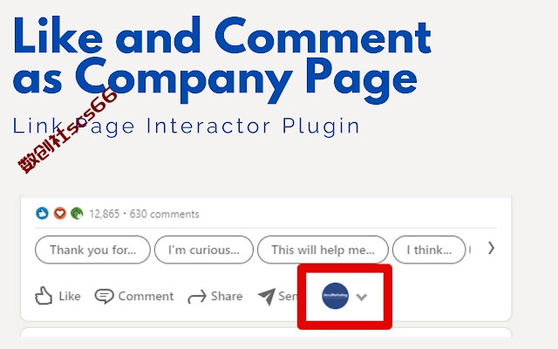Click the "Interactor Plugin" subtitle text

[253, 127]
